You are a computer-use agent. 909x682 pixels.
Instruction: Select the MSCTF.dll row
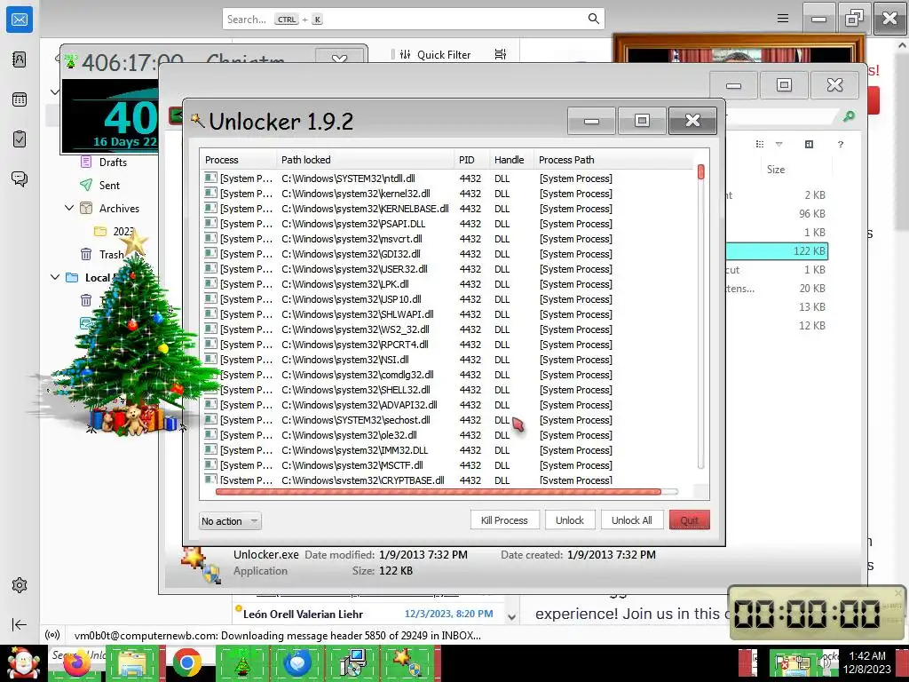(x=447, y=465)
